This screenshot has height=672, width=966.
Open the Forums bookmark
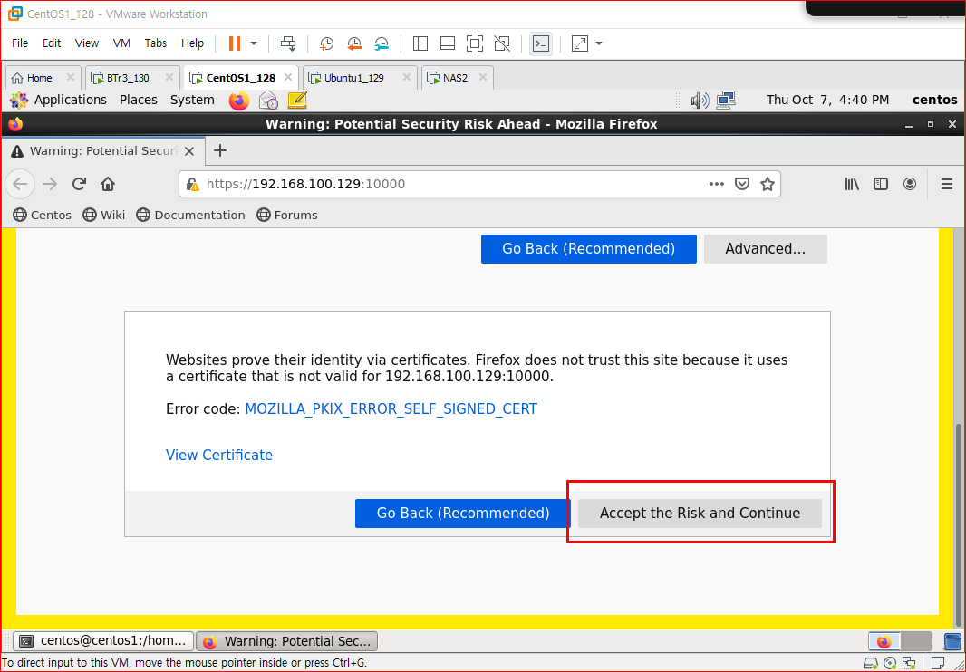coord(287,215)
